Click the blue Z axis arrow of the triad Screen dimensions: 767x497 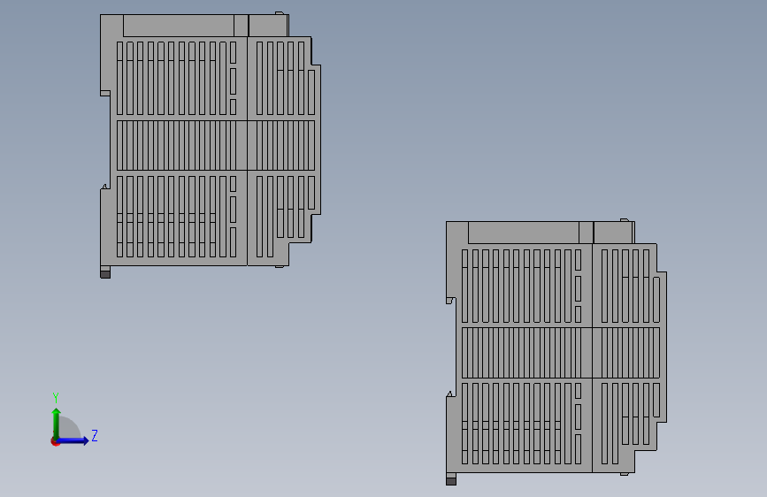(x=73, y=440)
